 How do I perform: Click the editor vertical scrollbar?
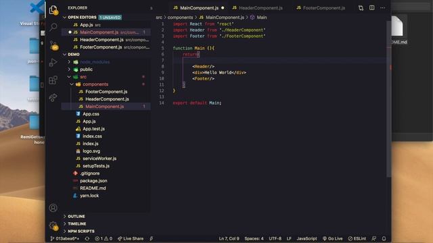pos(389,99)
